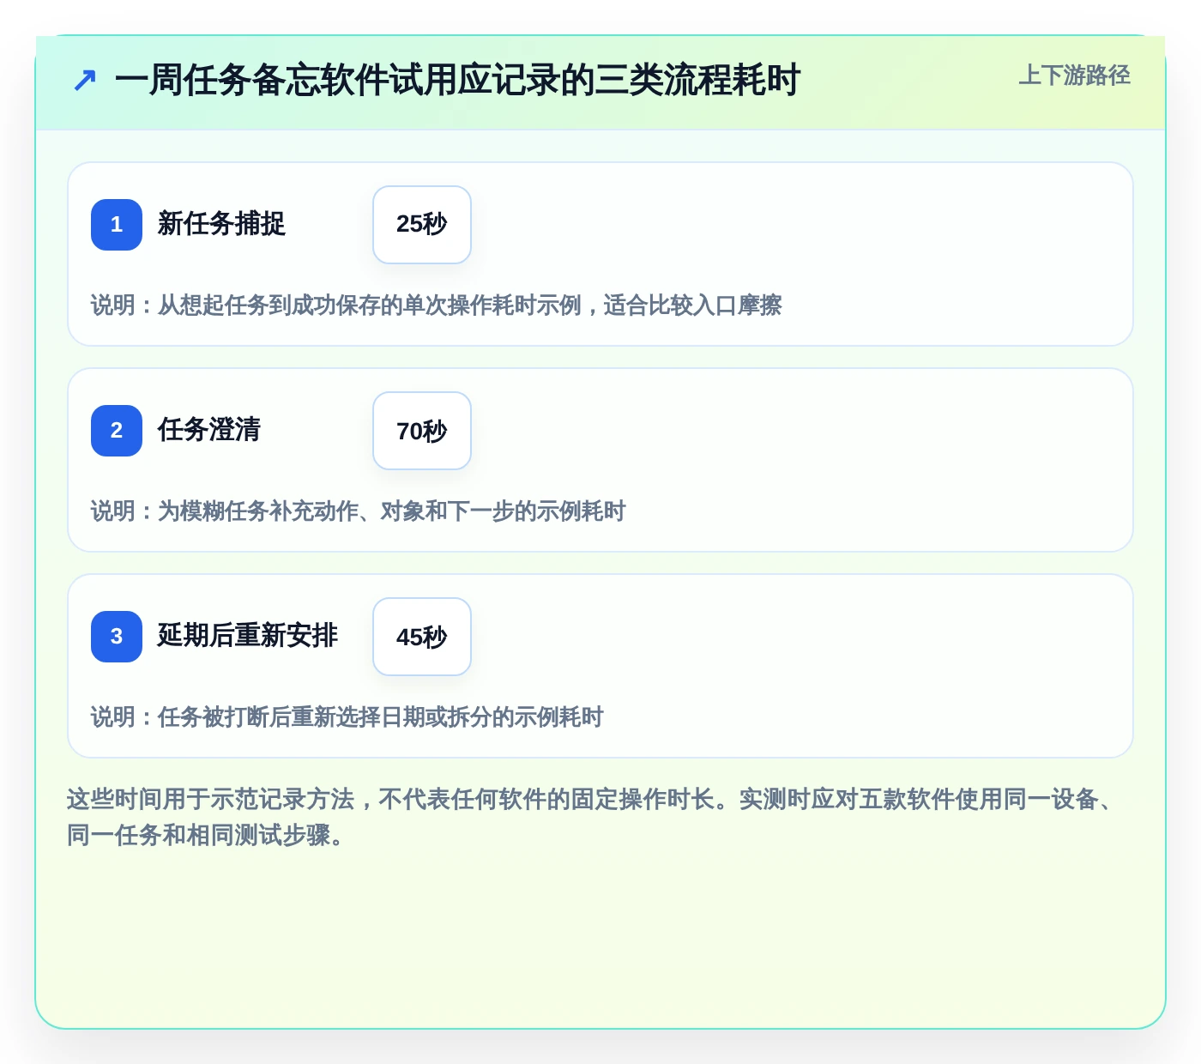Screen dimensions: 1201x1064
Task: Click the 45秒 duration chip
Action: [422, 637]
